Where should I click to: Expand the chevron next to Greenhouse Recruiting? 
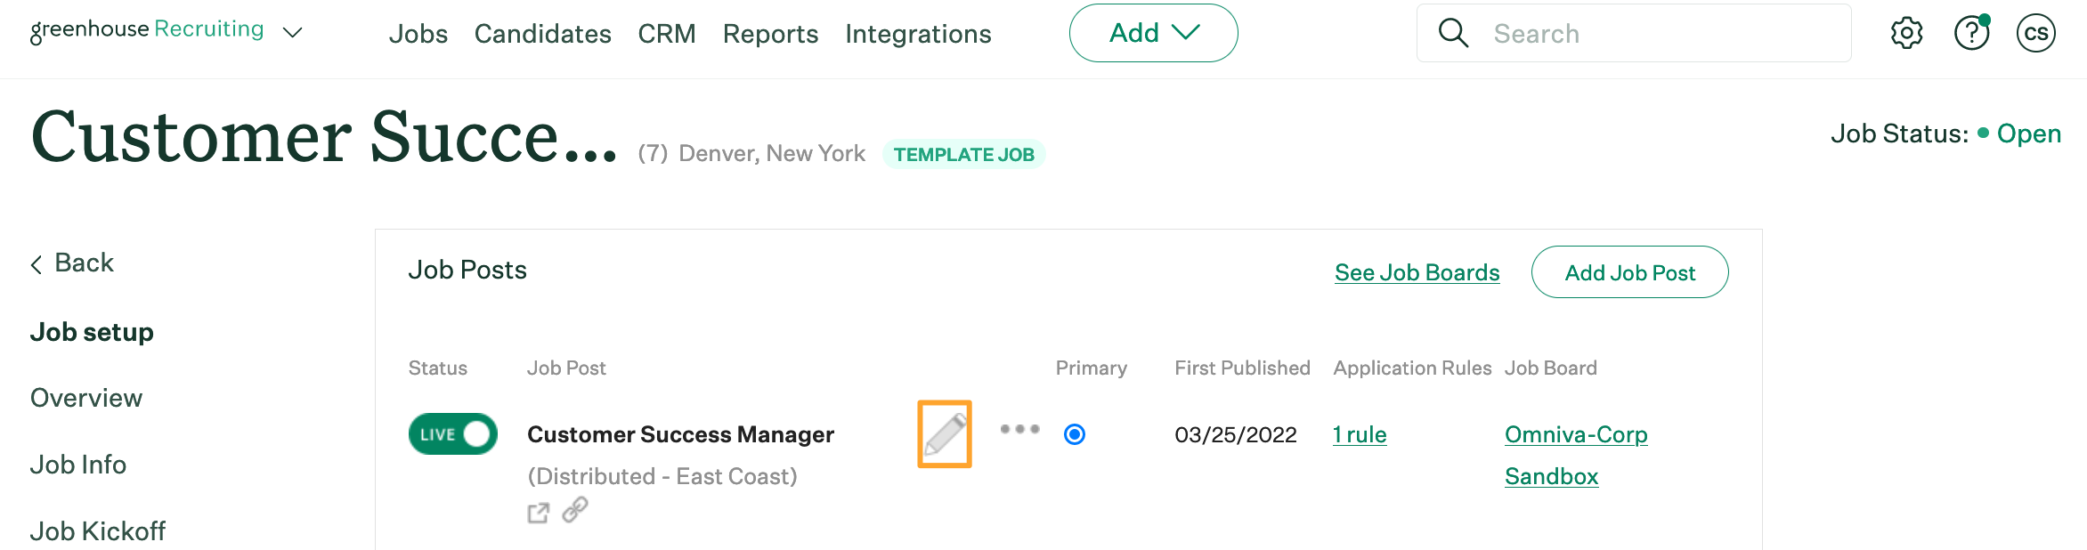point(294,32)
